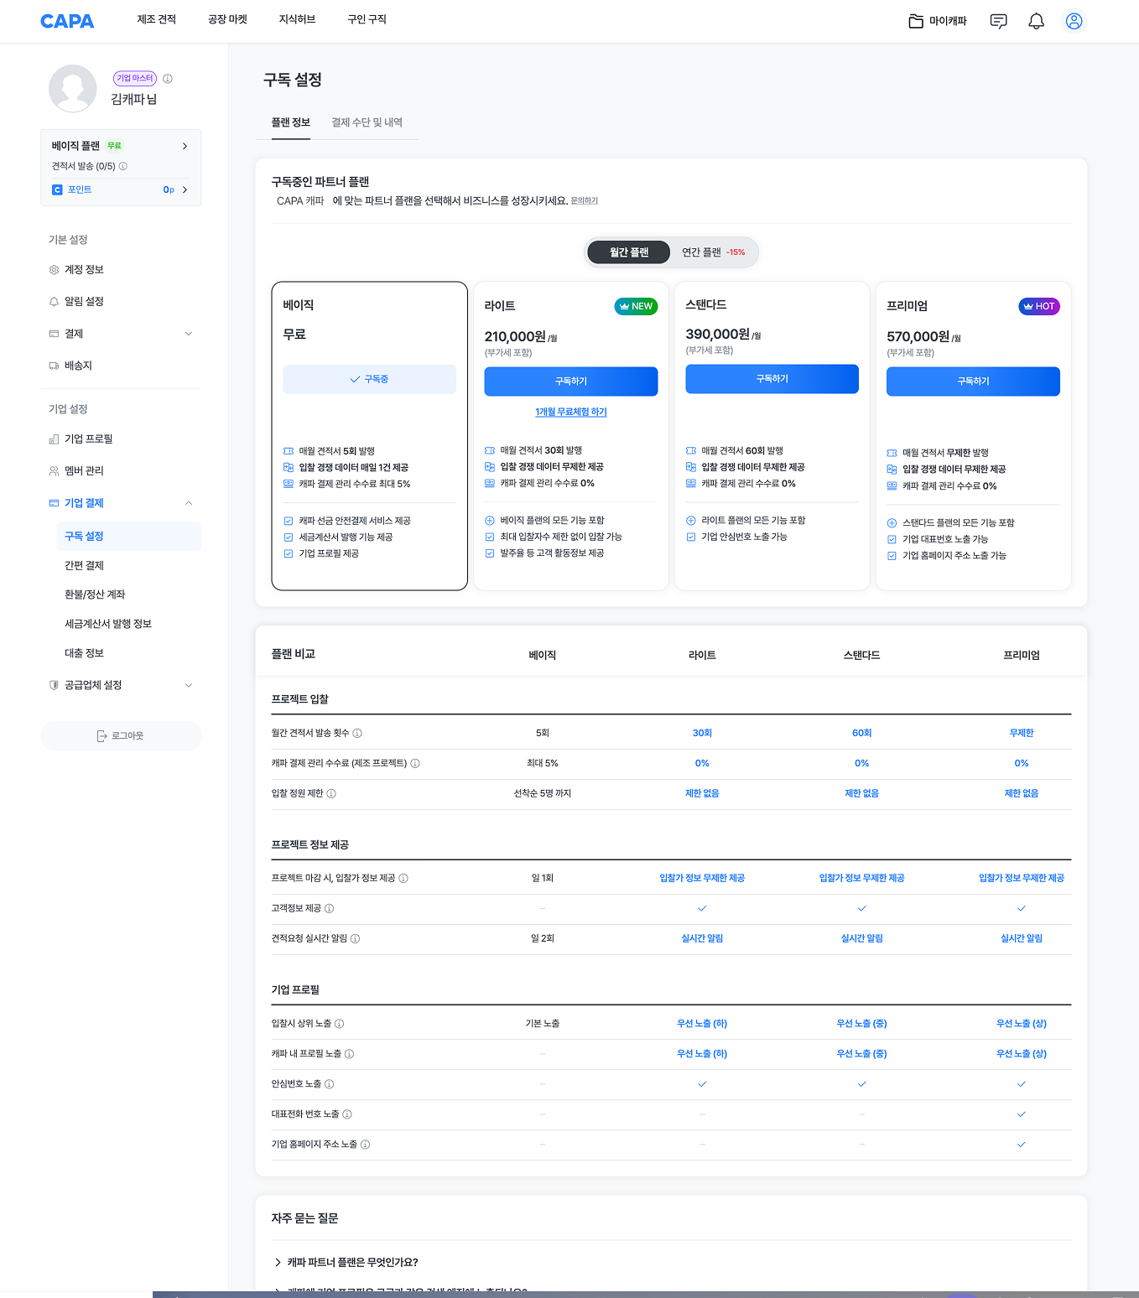Click info icon beside 안심번호 노출
Screen dimensions: 1139x1298
point(330,1084)
